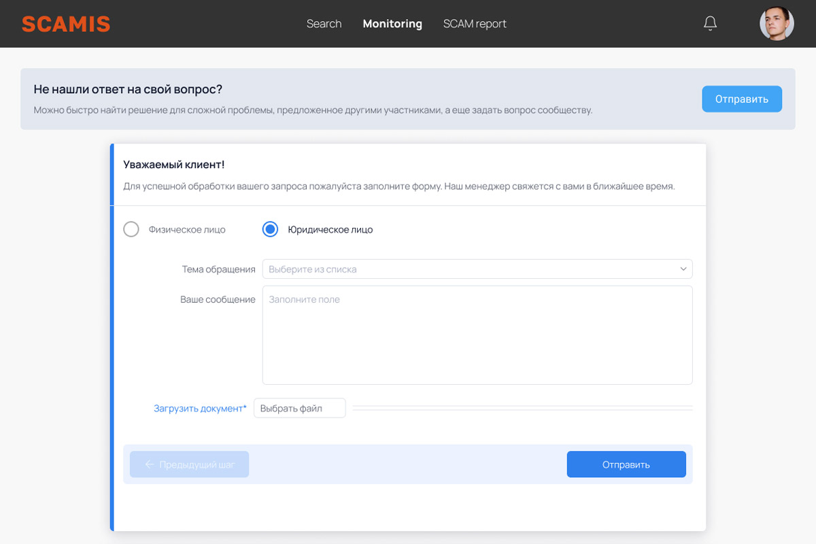Click the Физическое лицо label text
Viewport: 816px width, 544px height.
click(187, 230)
